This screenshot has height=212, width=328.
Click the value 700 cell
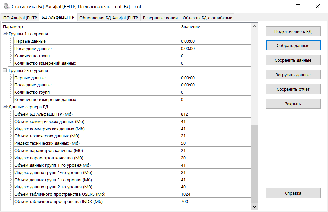pyautogui.click(x=215, y=202)
